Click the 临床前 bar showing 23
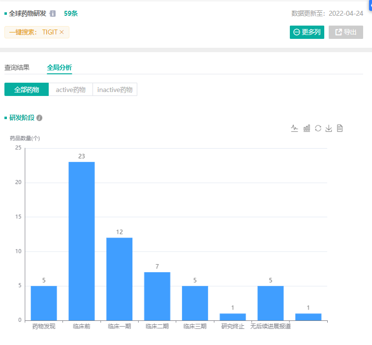The image size is (372, 345). (x=82, y=241)
